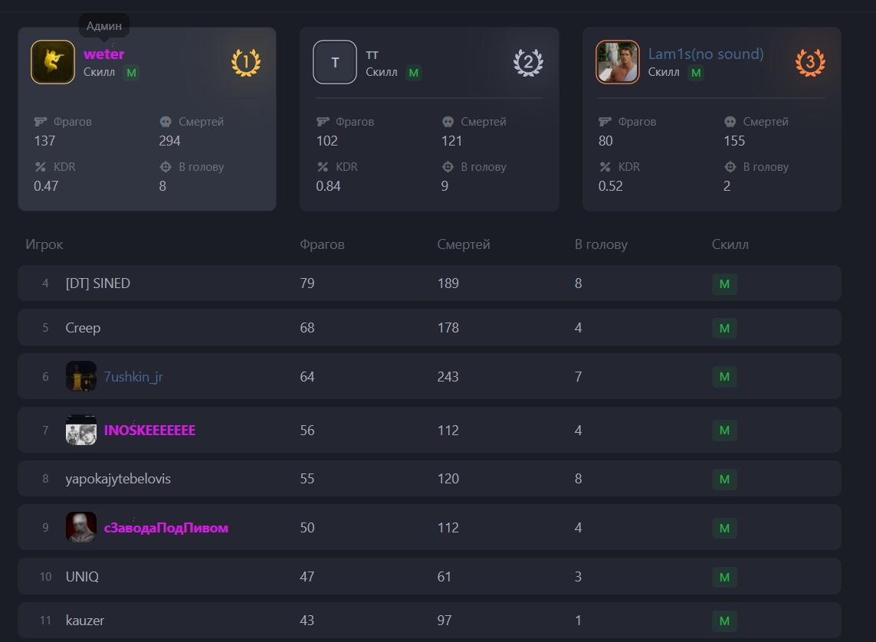Open the сЗаводаПодПивом avatar thumbnail

81,527
